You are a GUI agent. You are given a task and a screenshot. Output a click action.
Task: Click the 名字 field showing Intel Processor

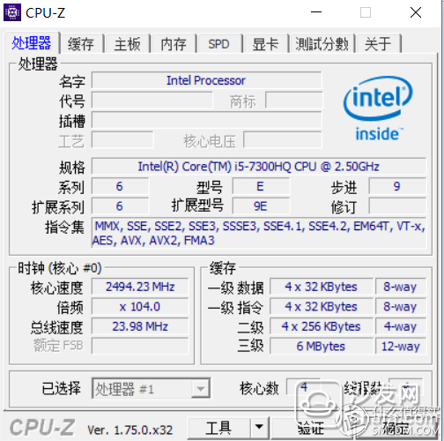tap(206, 80)
